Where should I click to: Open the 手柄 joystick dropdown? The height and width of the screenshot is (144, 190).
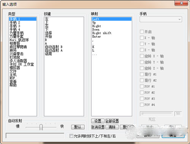tap(161, 19)
